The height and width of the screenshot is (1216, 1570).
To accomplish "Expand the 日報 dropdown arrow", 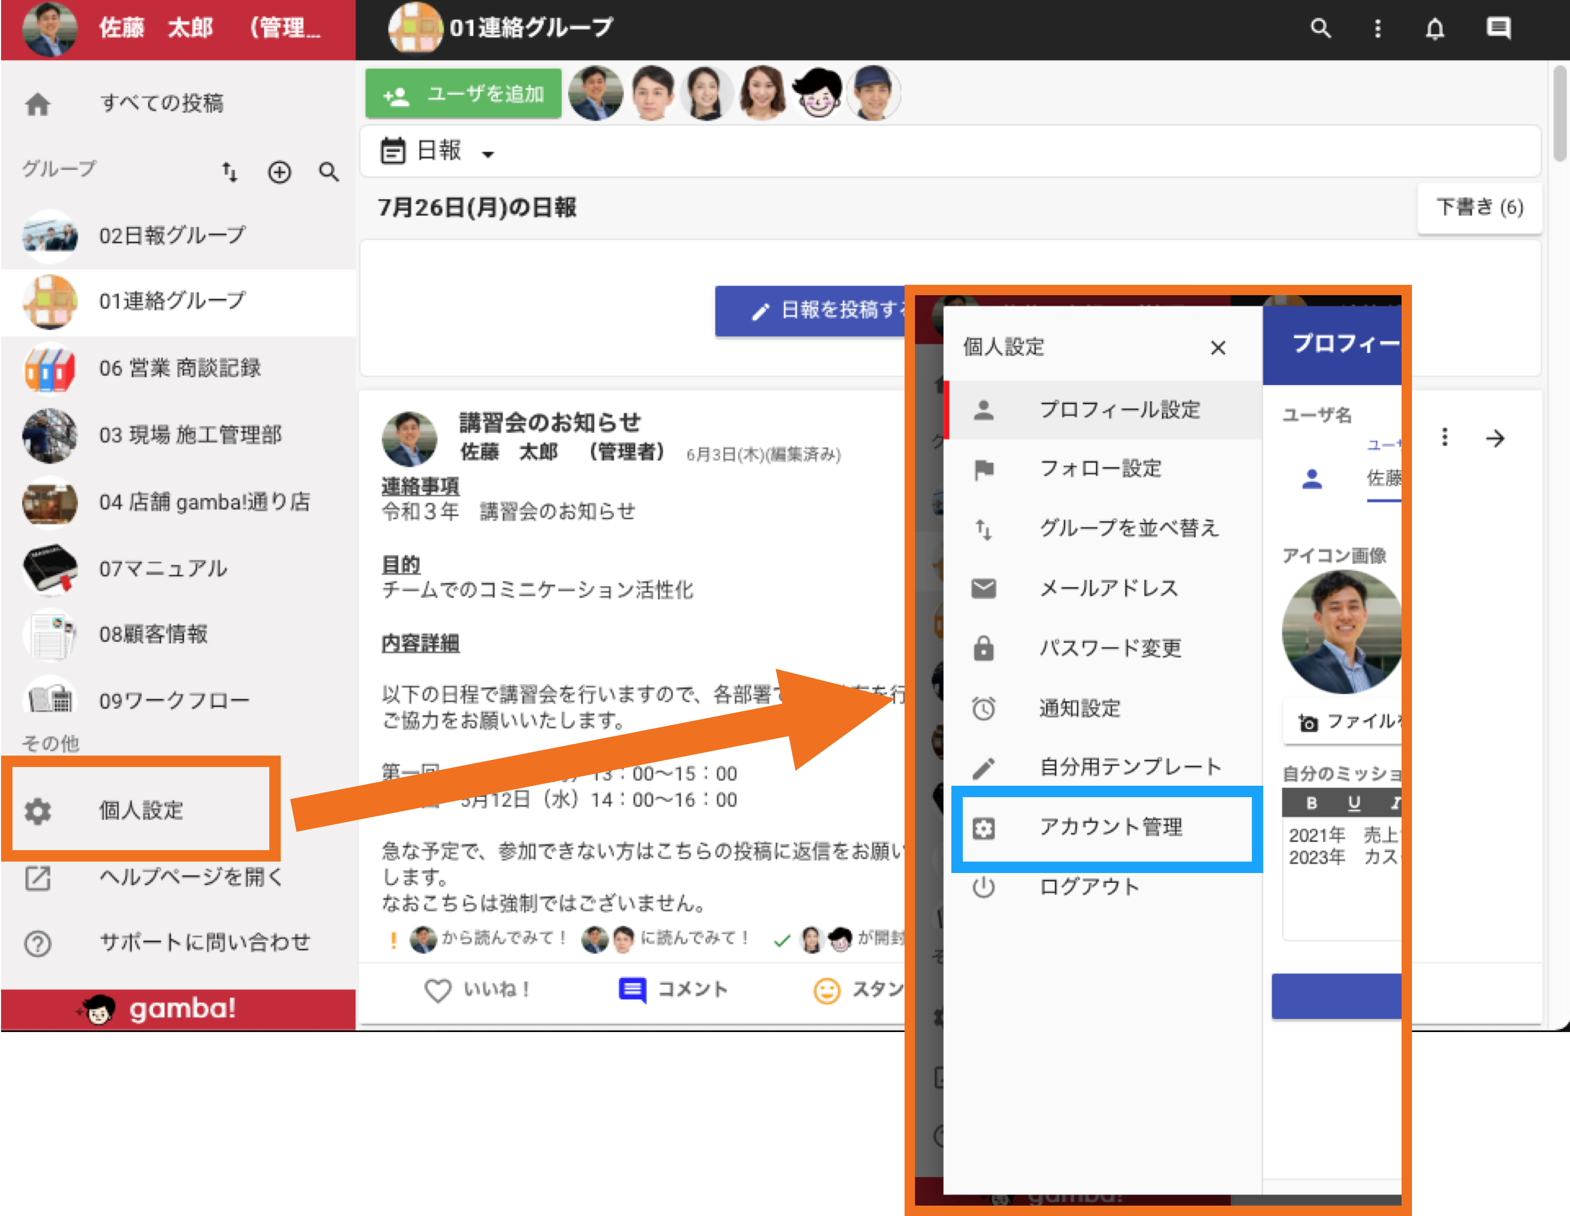I will pos(488,153).
